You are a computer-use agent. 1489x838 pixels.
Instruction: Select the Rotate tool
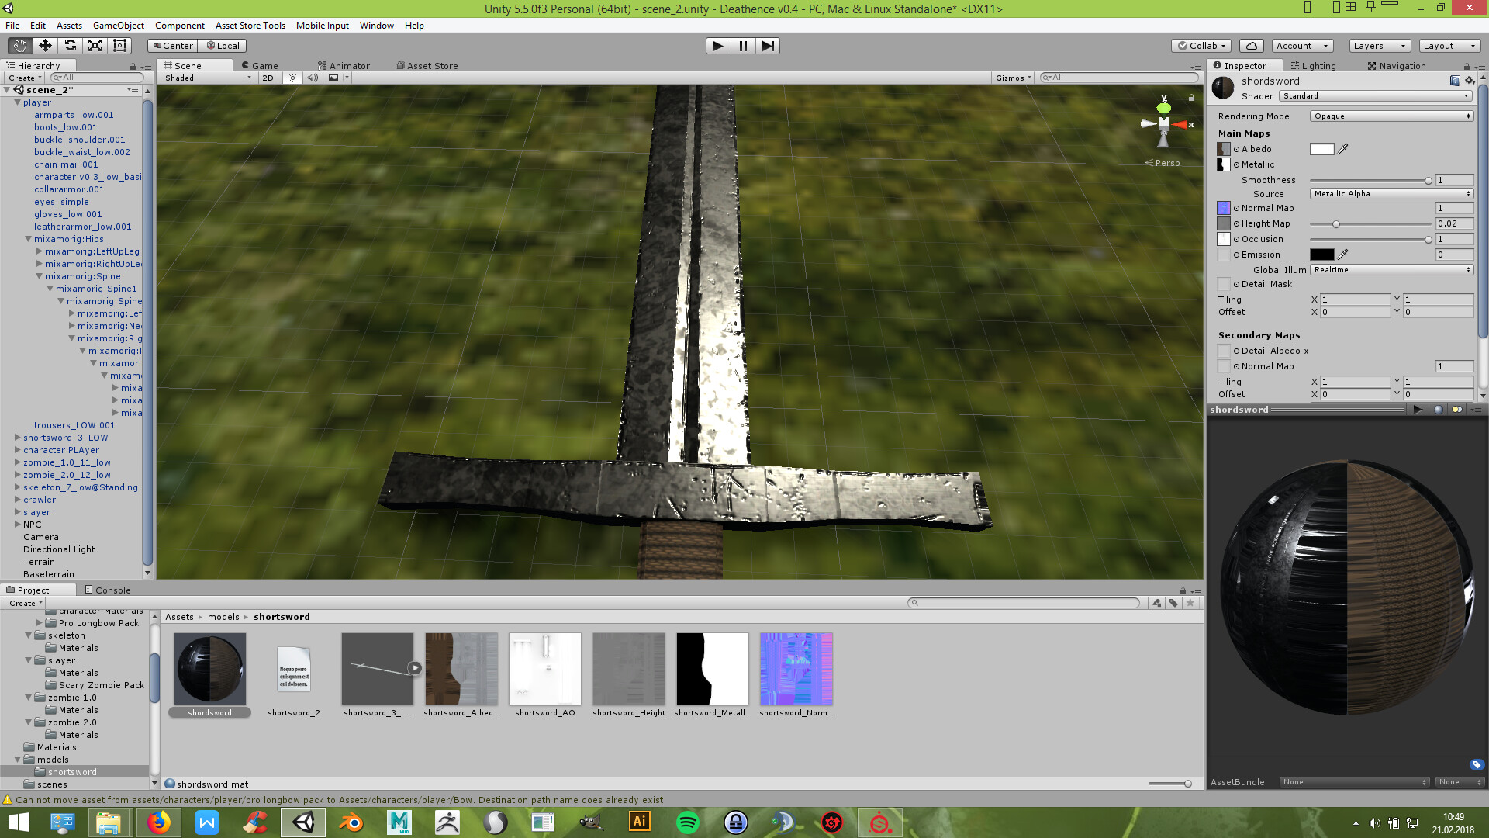point(71,46)
